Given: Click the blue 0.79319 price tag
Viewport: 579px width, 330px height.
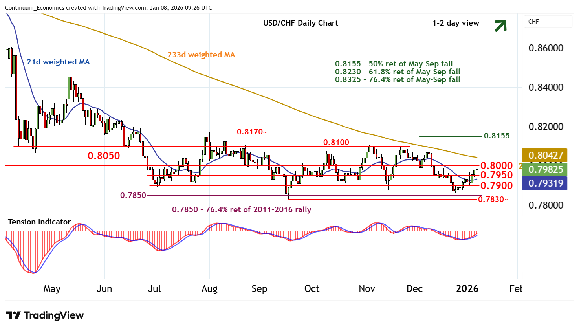Looking at the screenshot, I should click(546, 183).
